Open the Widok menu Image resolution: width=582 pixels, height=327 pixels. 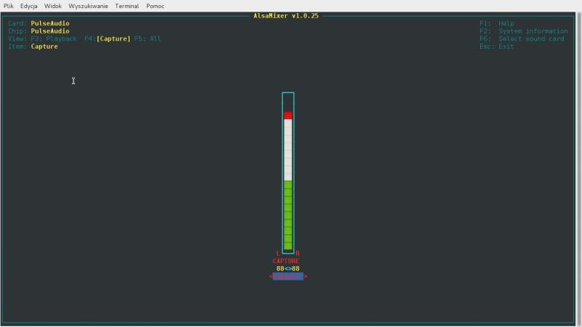pos(53,6)
